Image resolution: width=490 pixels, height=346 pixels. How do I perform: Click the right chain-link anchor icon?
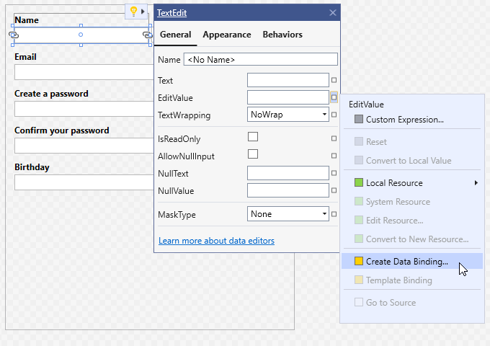click(x=147, y=35)
